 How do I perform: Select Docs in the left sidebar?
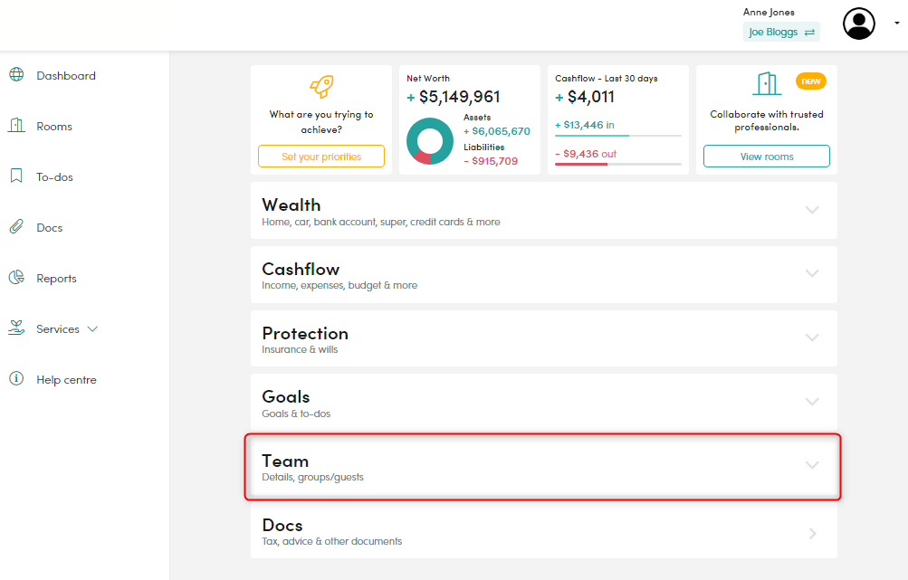pyautogui.click(x=49, y=227)
